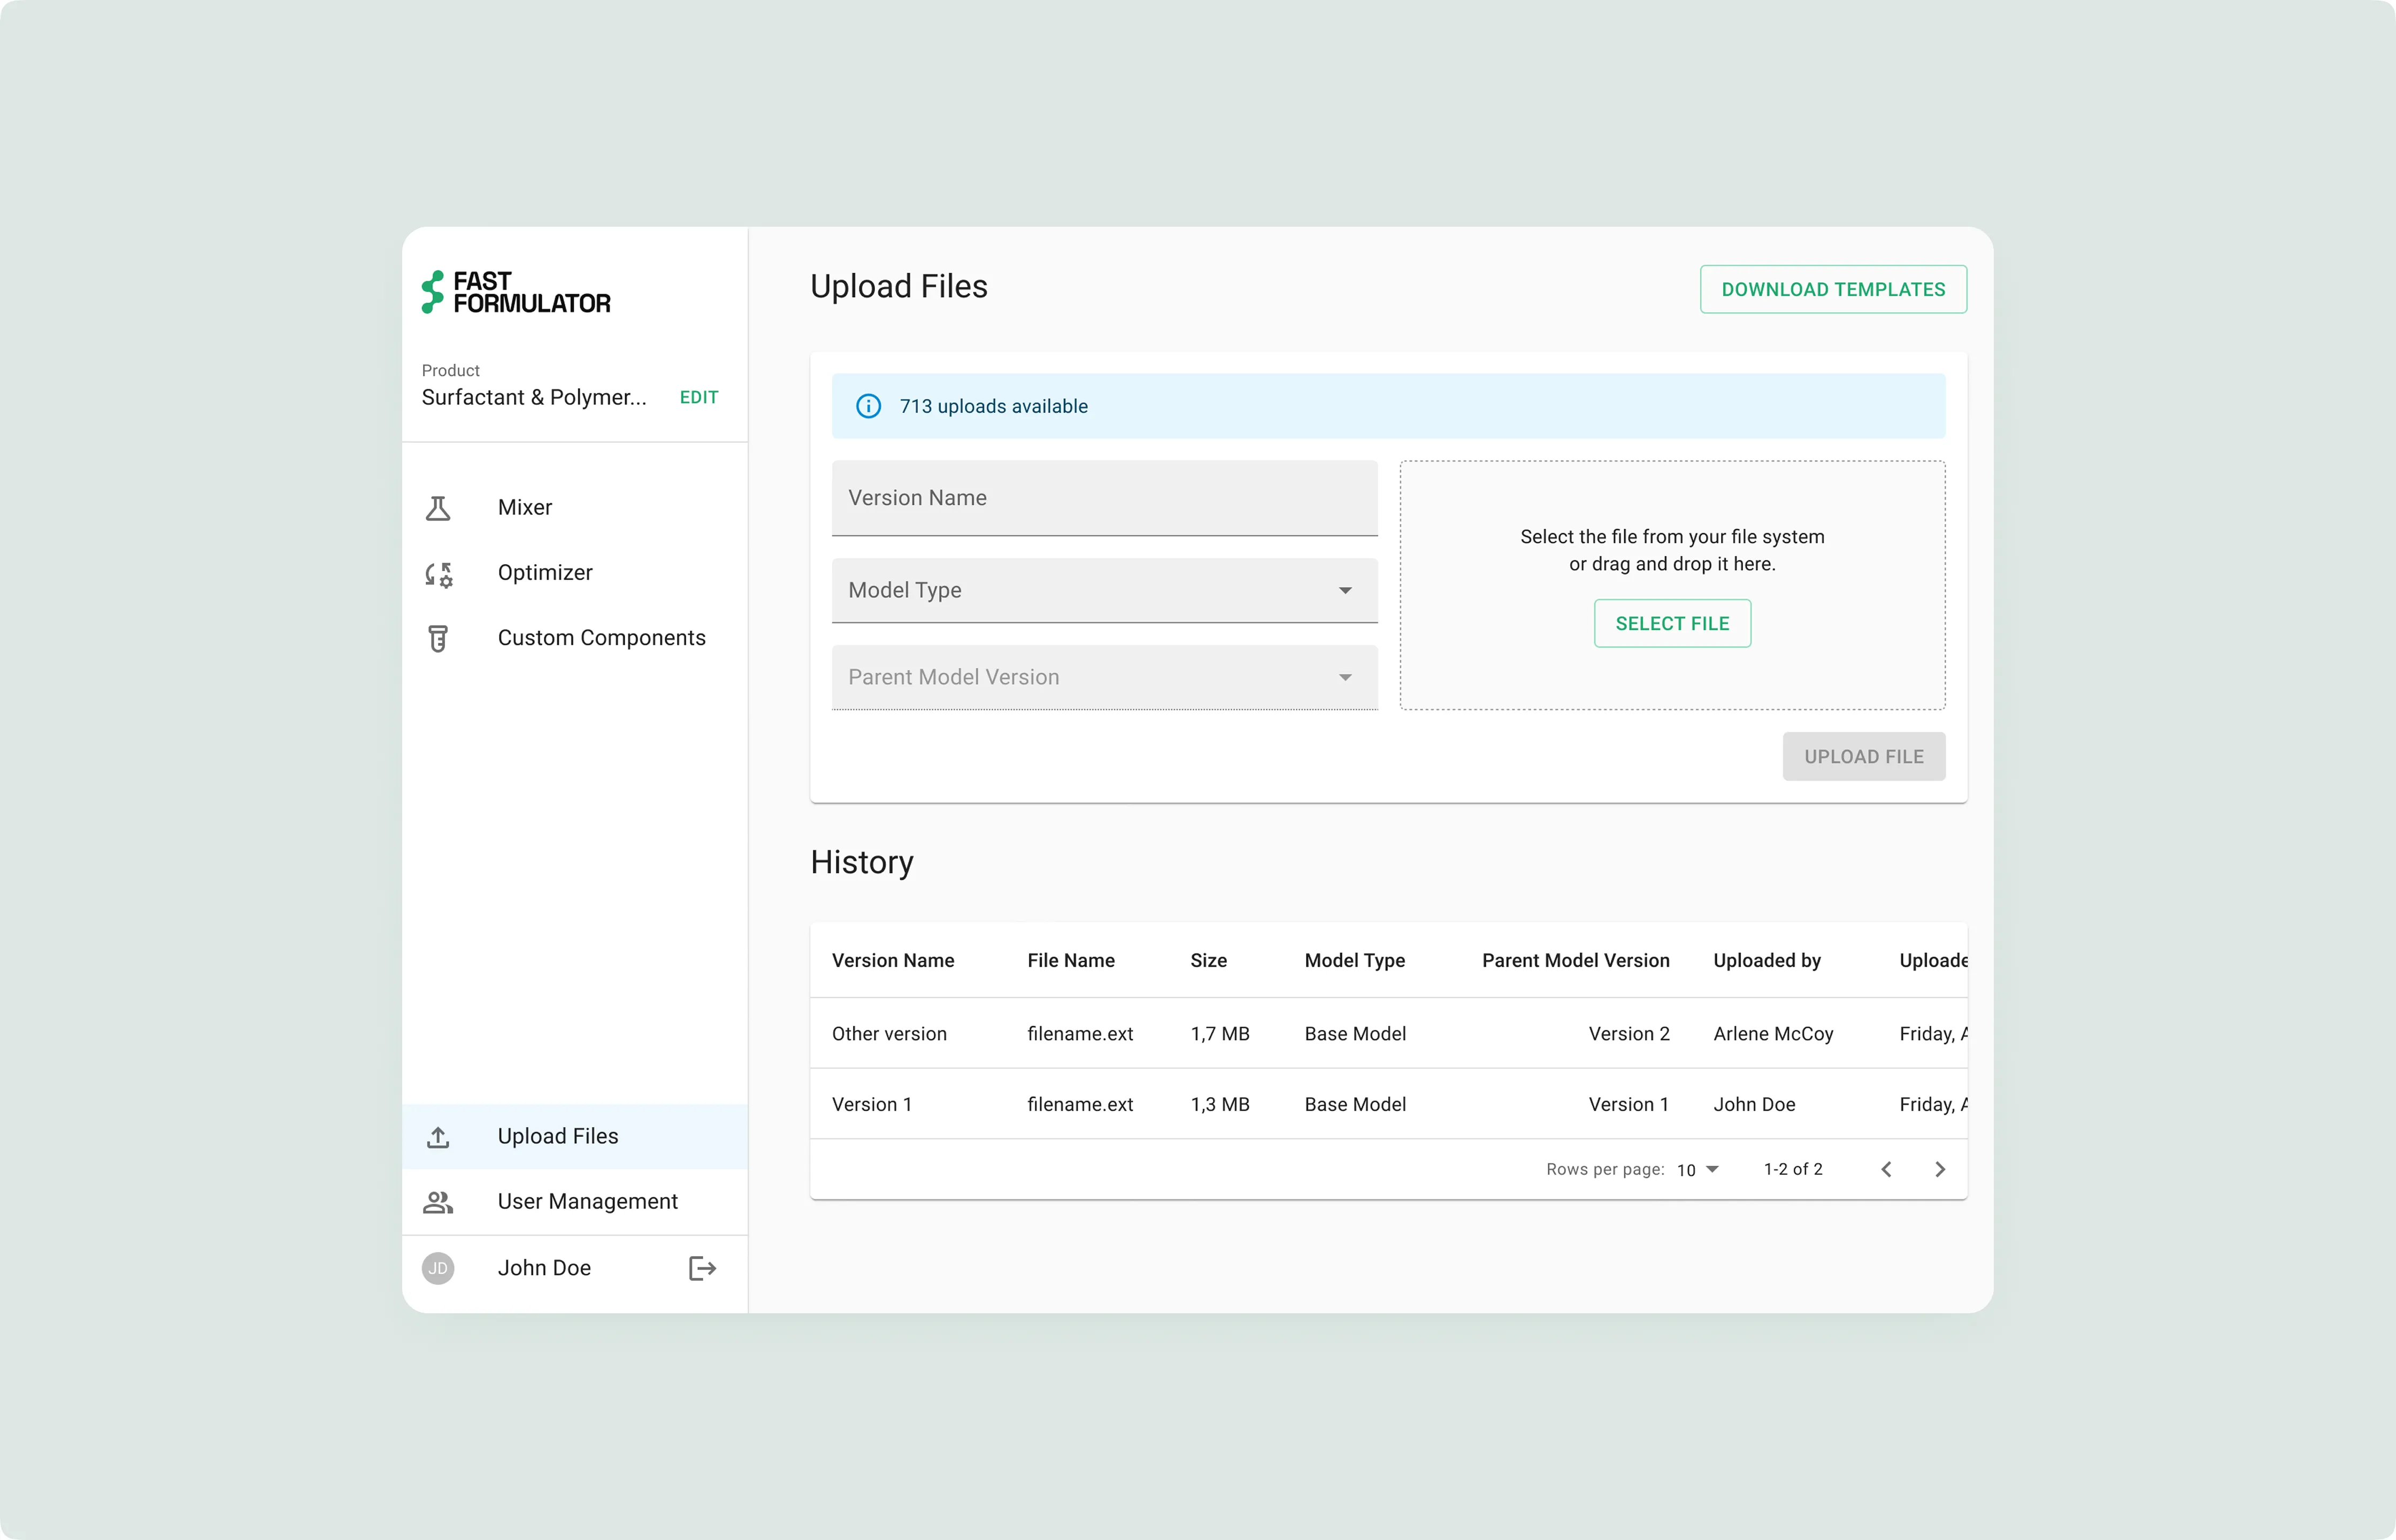Click the info icon in uploads banner
The image size is (2396, 1540).
point(869,406)
